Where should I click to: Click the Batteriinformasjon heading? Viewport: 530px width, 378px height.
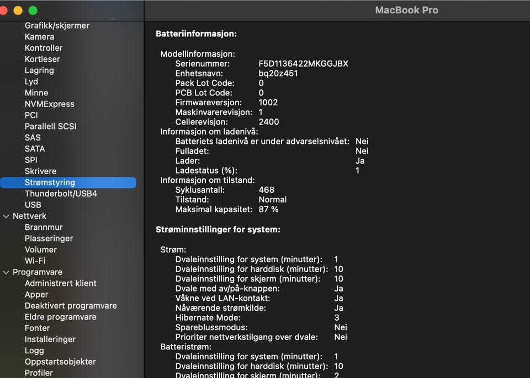pyautogui.click(x=196, y=34)
